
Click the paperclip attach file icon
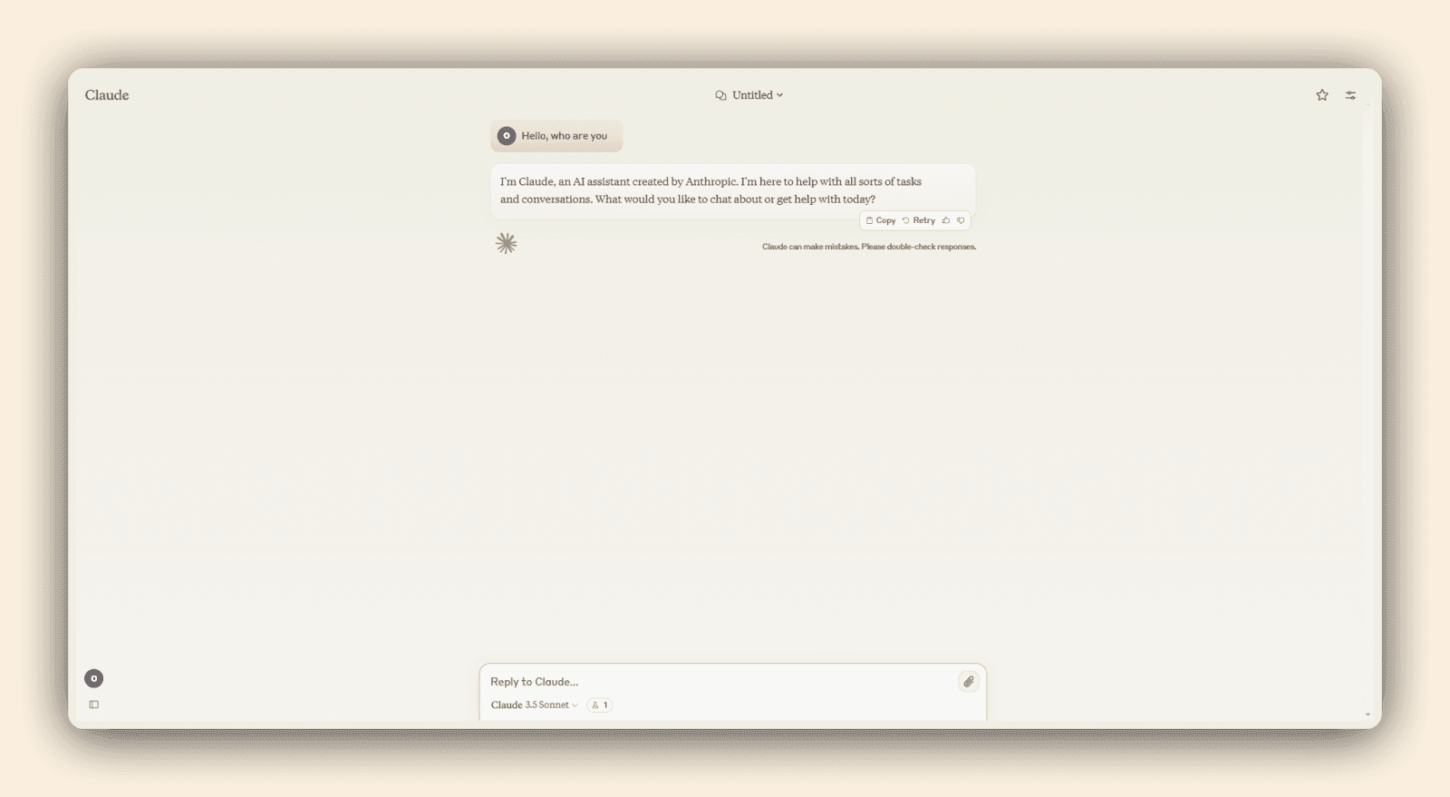[x=968, y=682]
